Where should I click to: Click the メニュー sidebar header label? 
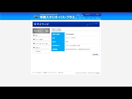tap(37, 31)
